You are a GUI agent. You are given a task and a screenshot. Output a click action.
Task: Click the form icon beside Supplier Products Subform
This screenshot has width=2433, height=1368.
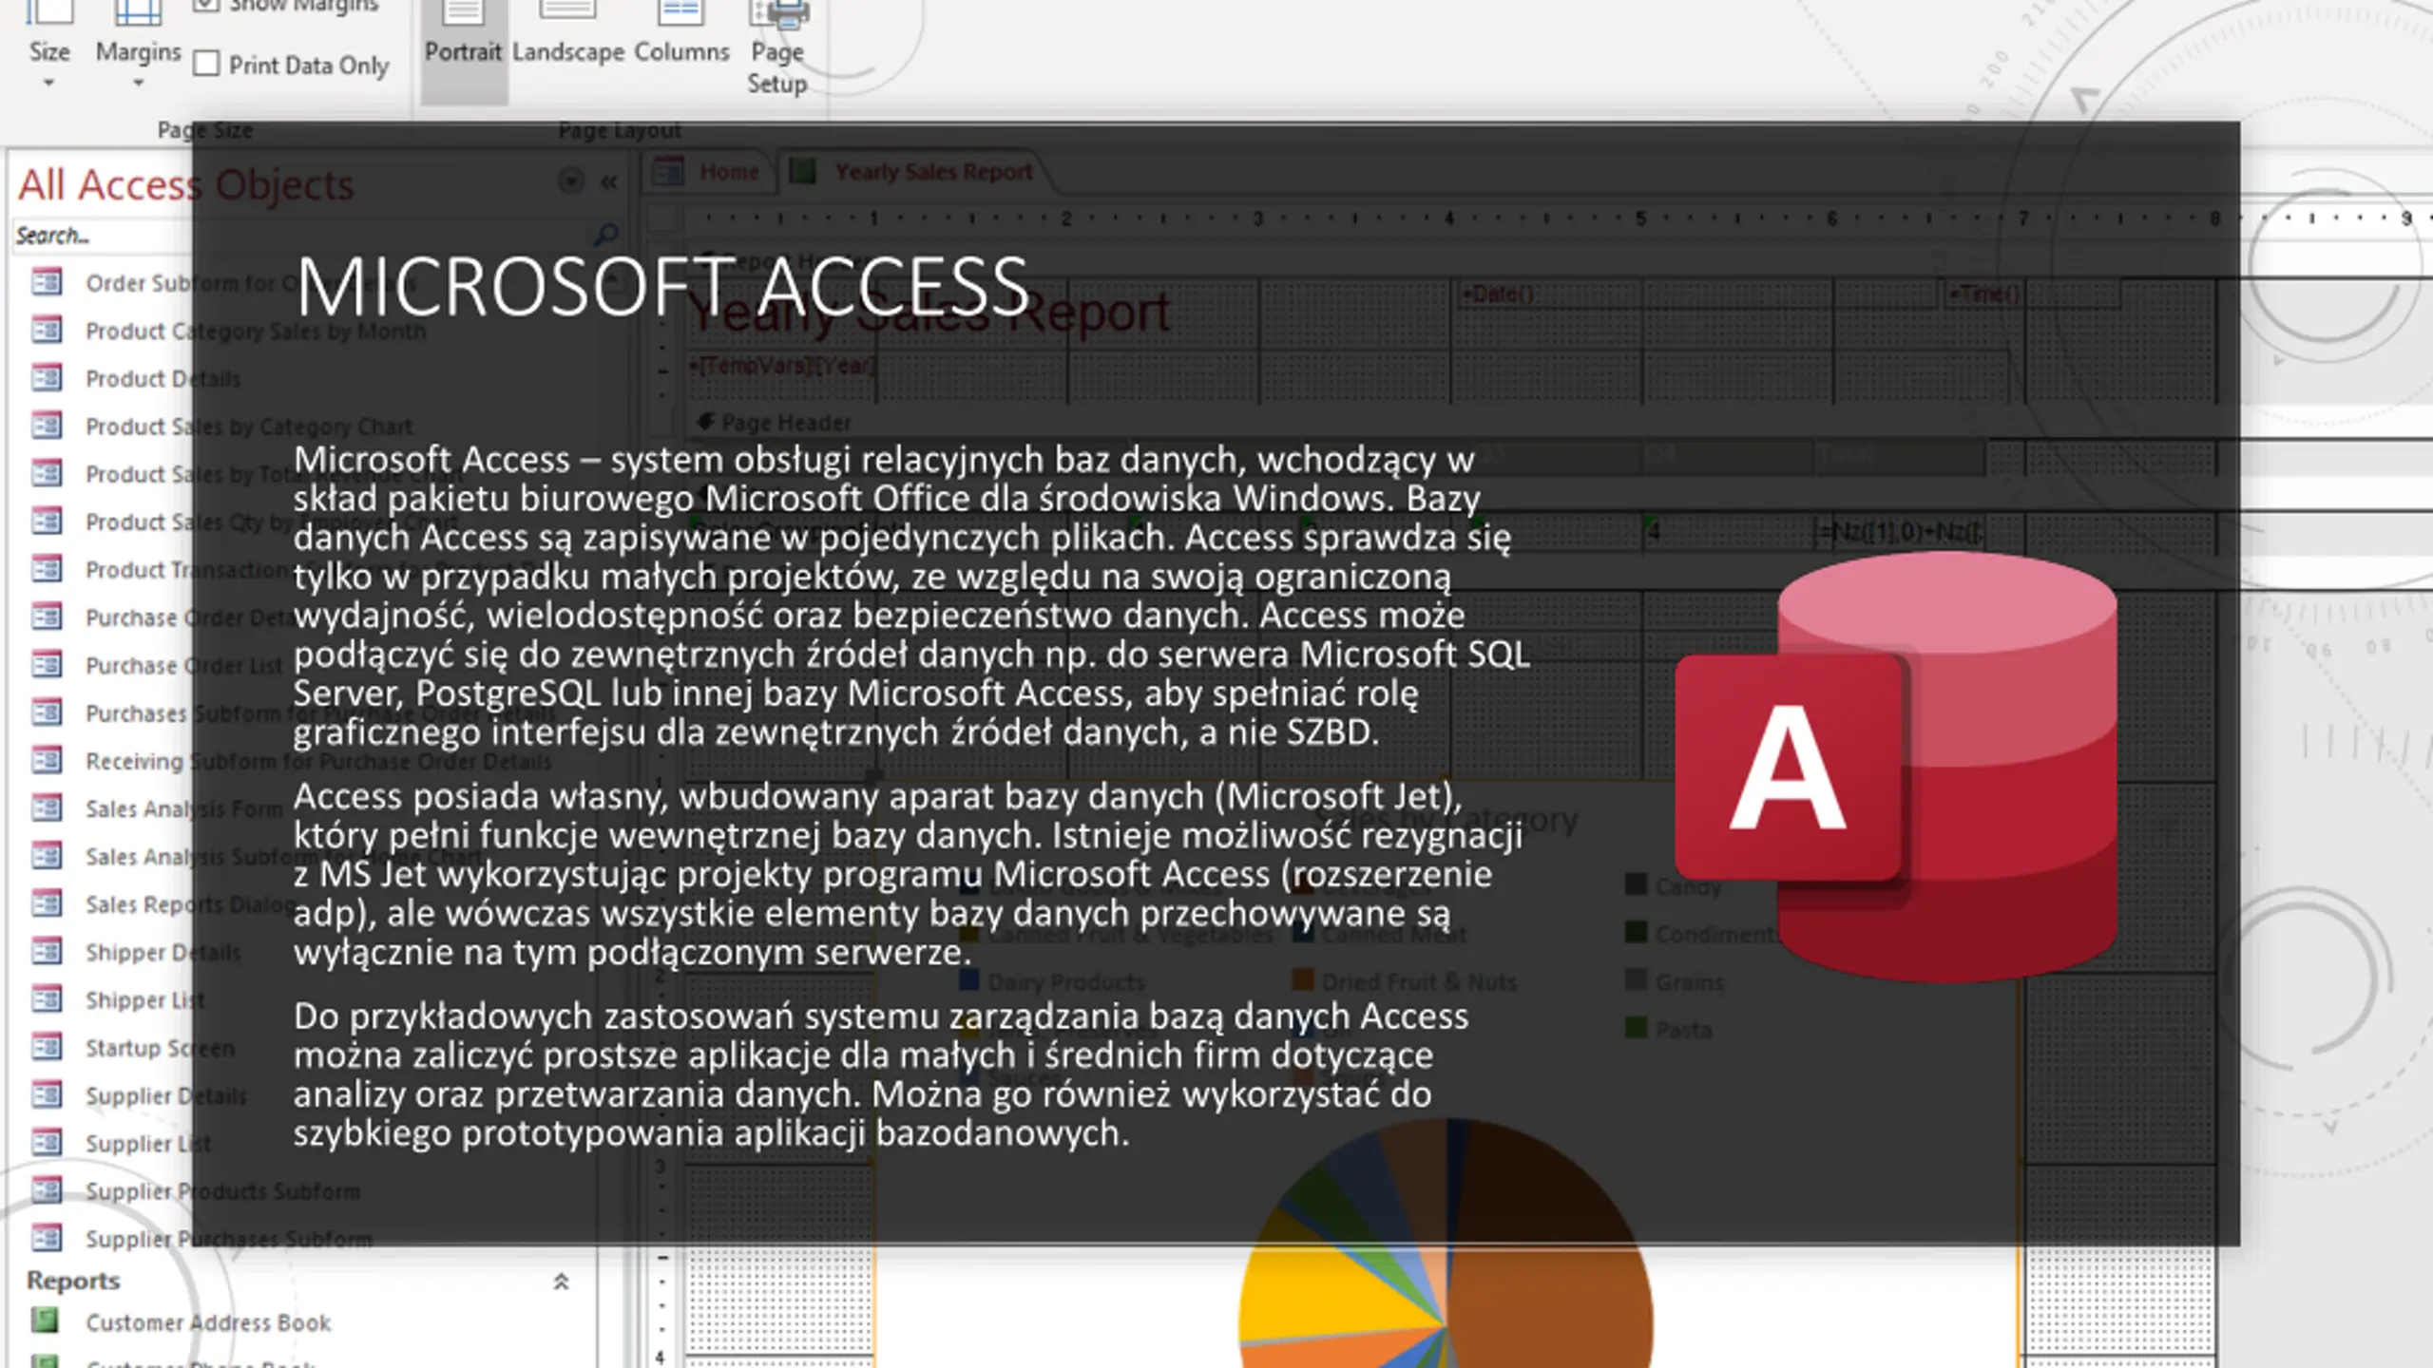pyautogui.click(x=47, y=1189)
